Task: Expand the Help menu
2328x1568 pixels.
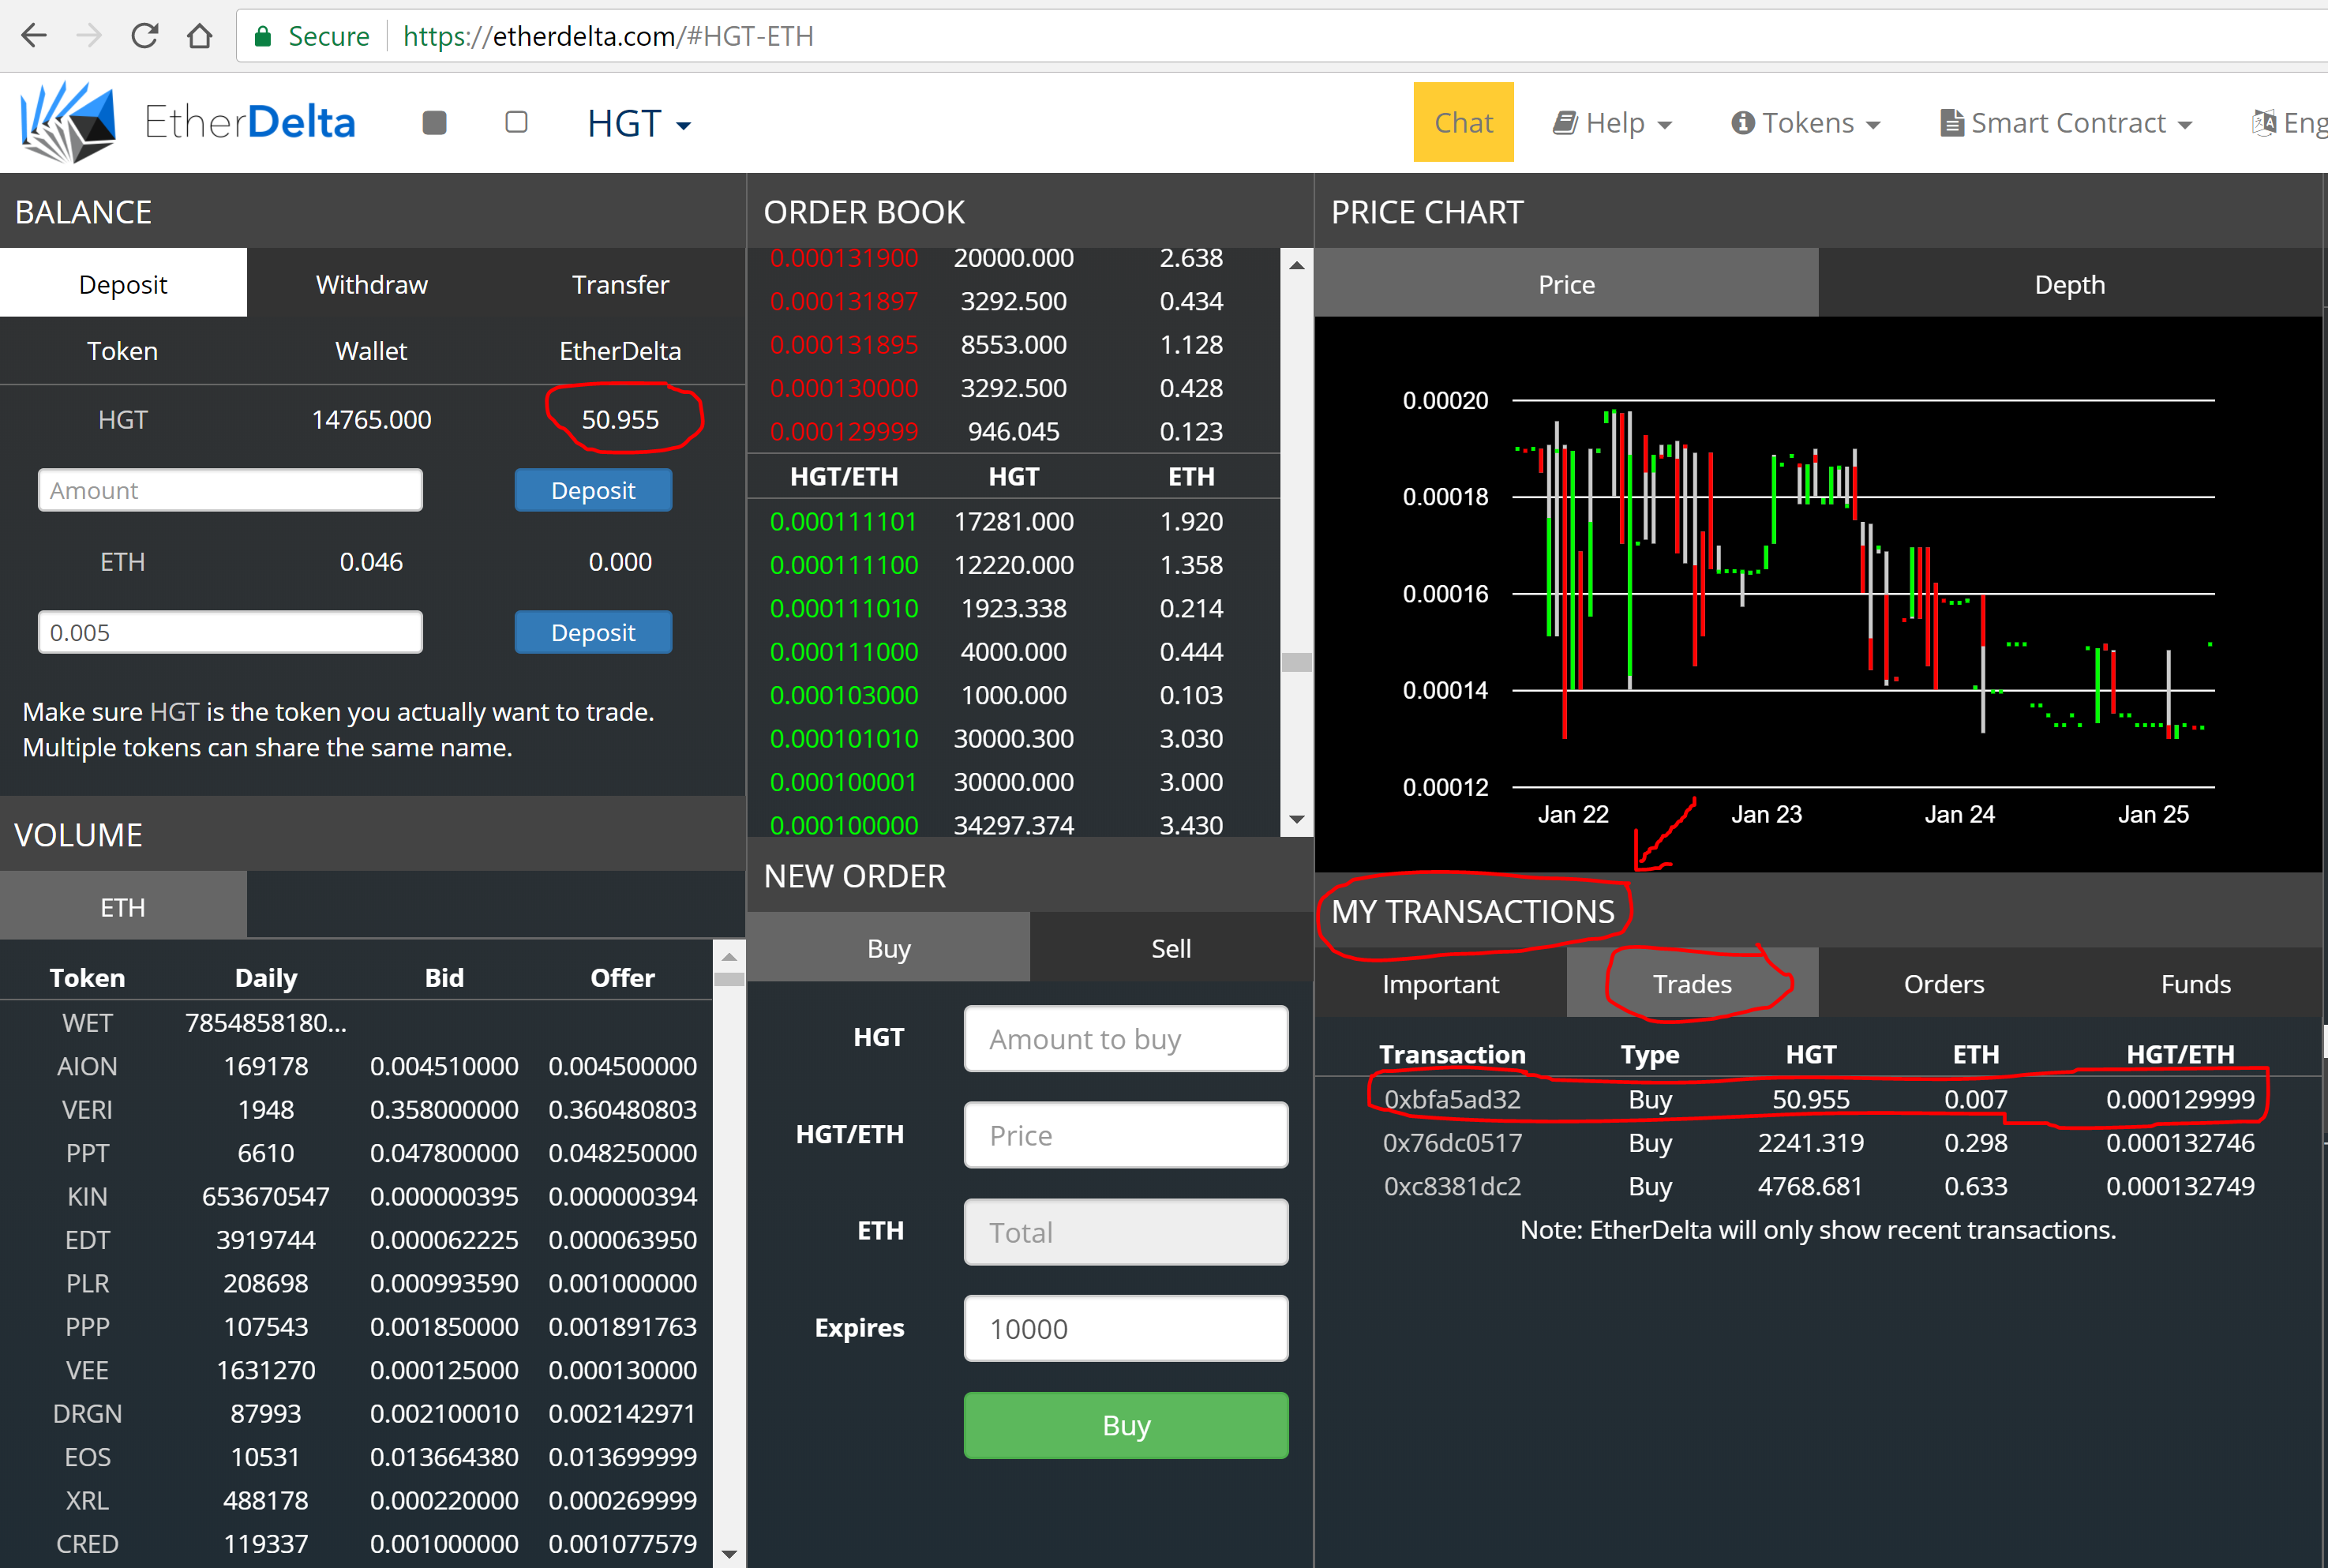Action: pos(1612,123)
